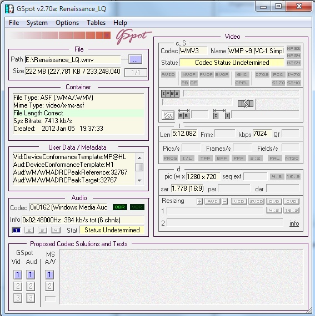Click the AVID indicator
Image resolution: width=315 pixels, height=316 pixels.
tap(168, 75)
